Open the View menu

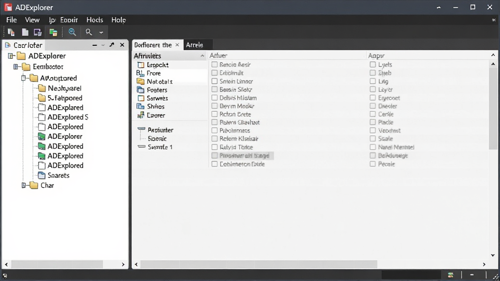click(x=32, y=20)
